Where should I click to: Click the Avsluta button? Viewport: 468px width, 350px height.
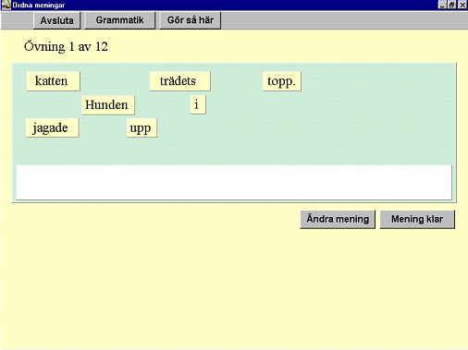(56, 20)
